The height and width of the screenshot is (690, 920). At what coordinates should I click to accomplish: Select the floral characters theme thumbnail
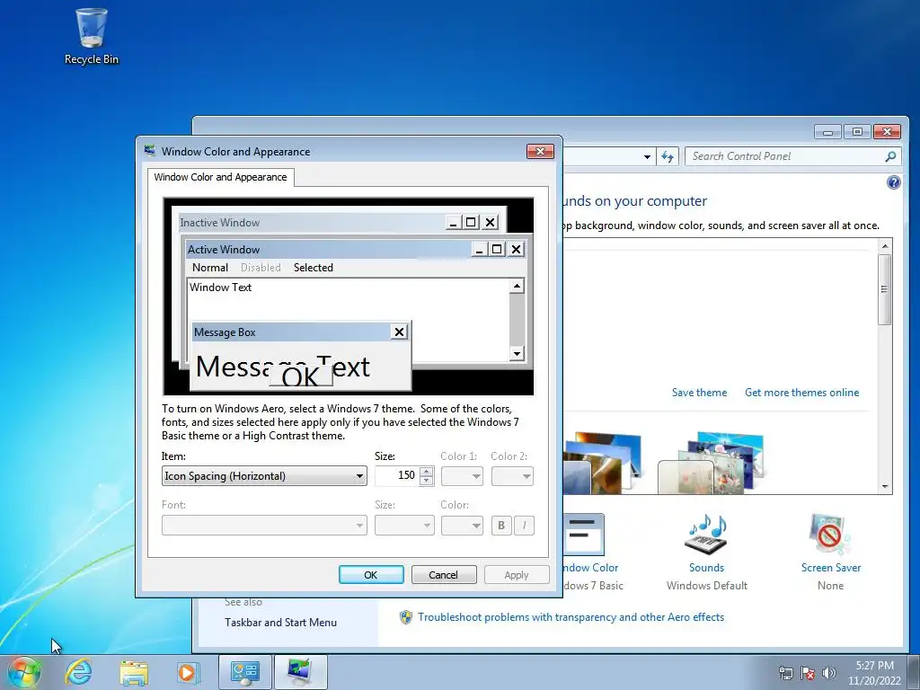point(712,463)
